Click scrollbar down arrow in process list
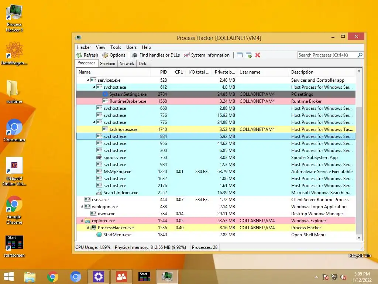 pos(359,238)
